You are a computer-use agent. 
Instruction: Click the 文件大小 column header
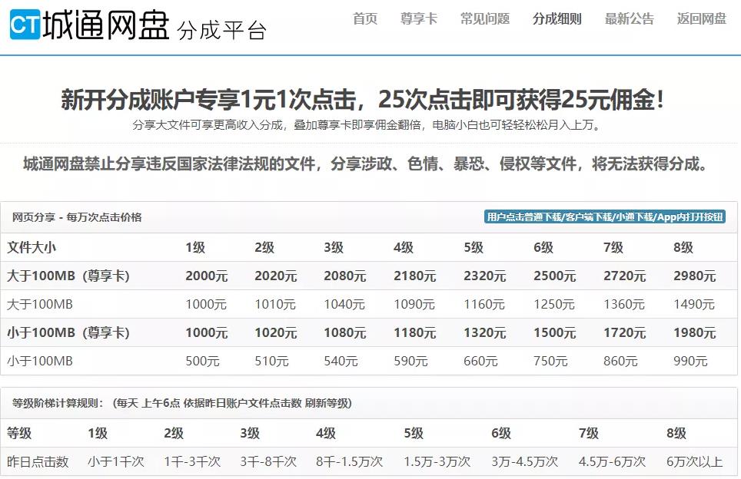coord(32,247)
